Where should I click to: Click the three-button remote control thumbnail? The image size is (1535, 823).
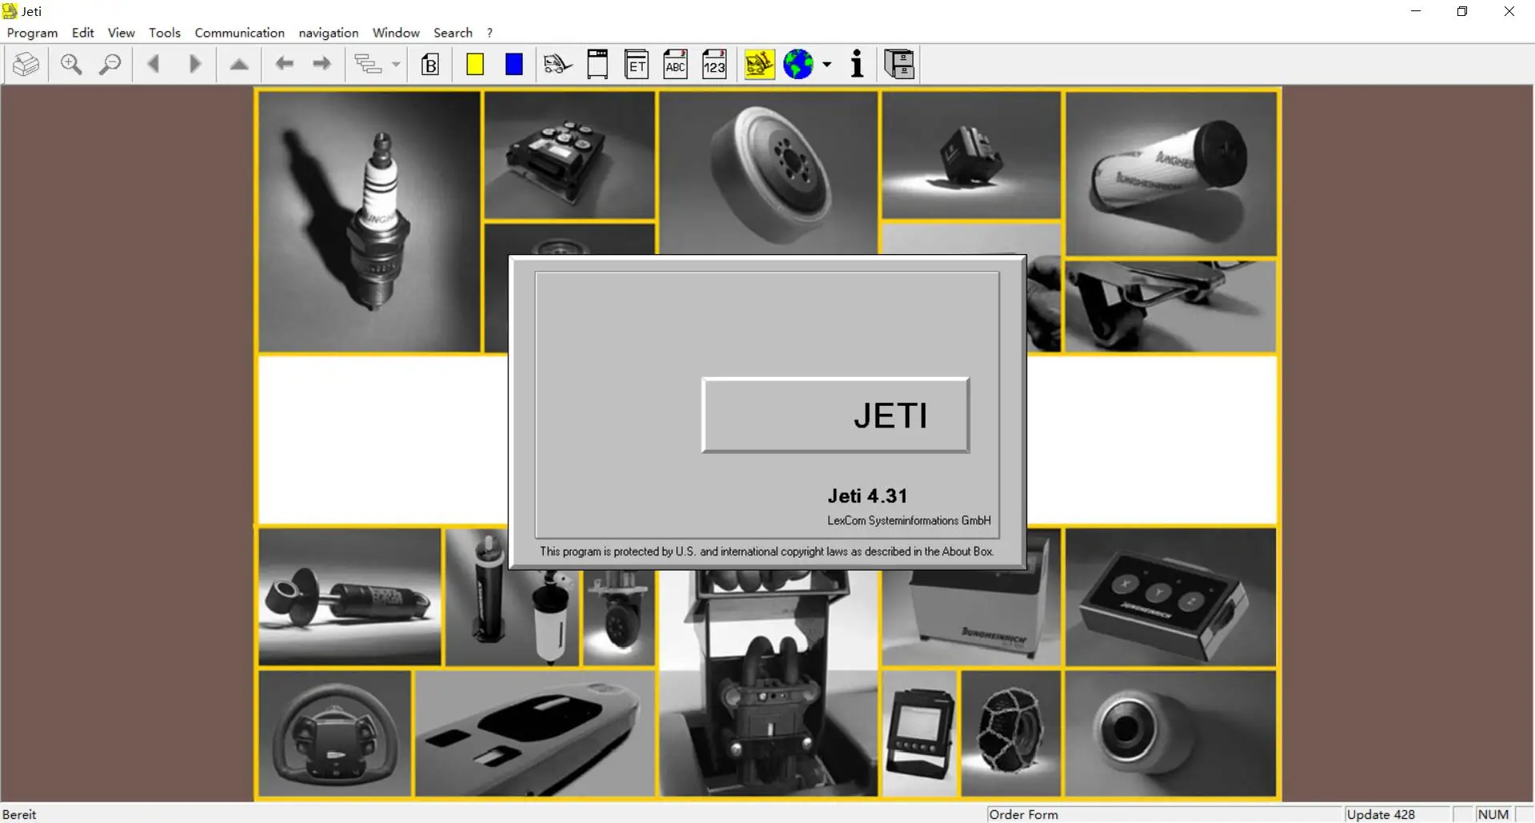tap(1170, 597)
